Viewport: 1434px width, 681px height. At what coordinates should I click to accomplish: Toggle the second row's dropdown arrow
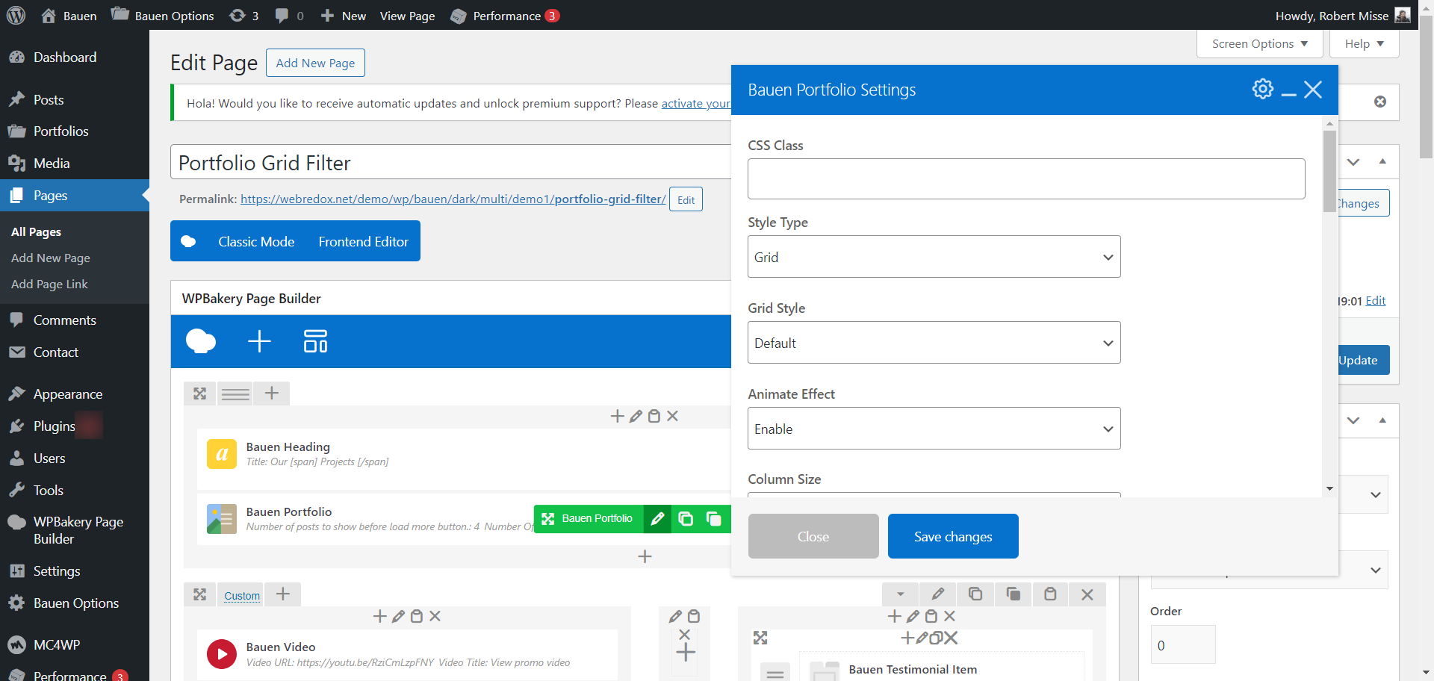[901, 594]
